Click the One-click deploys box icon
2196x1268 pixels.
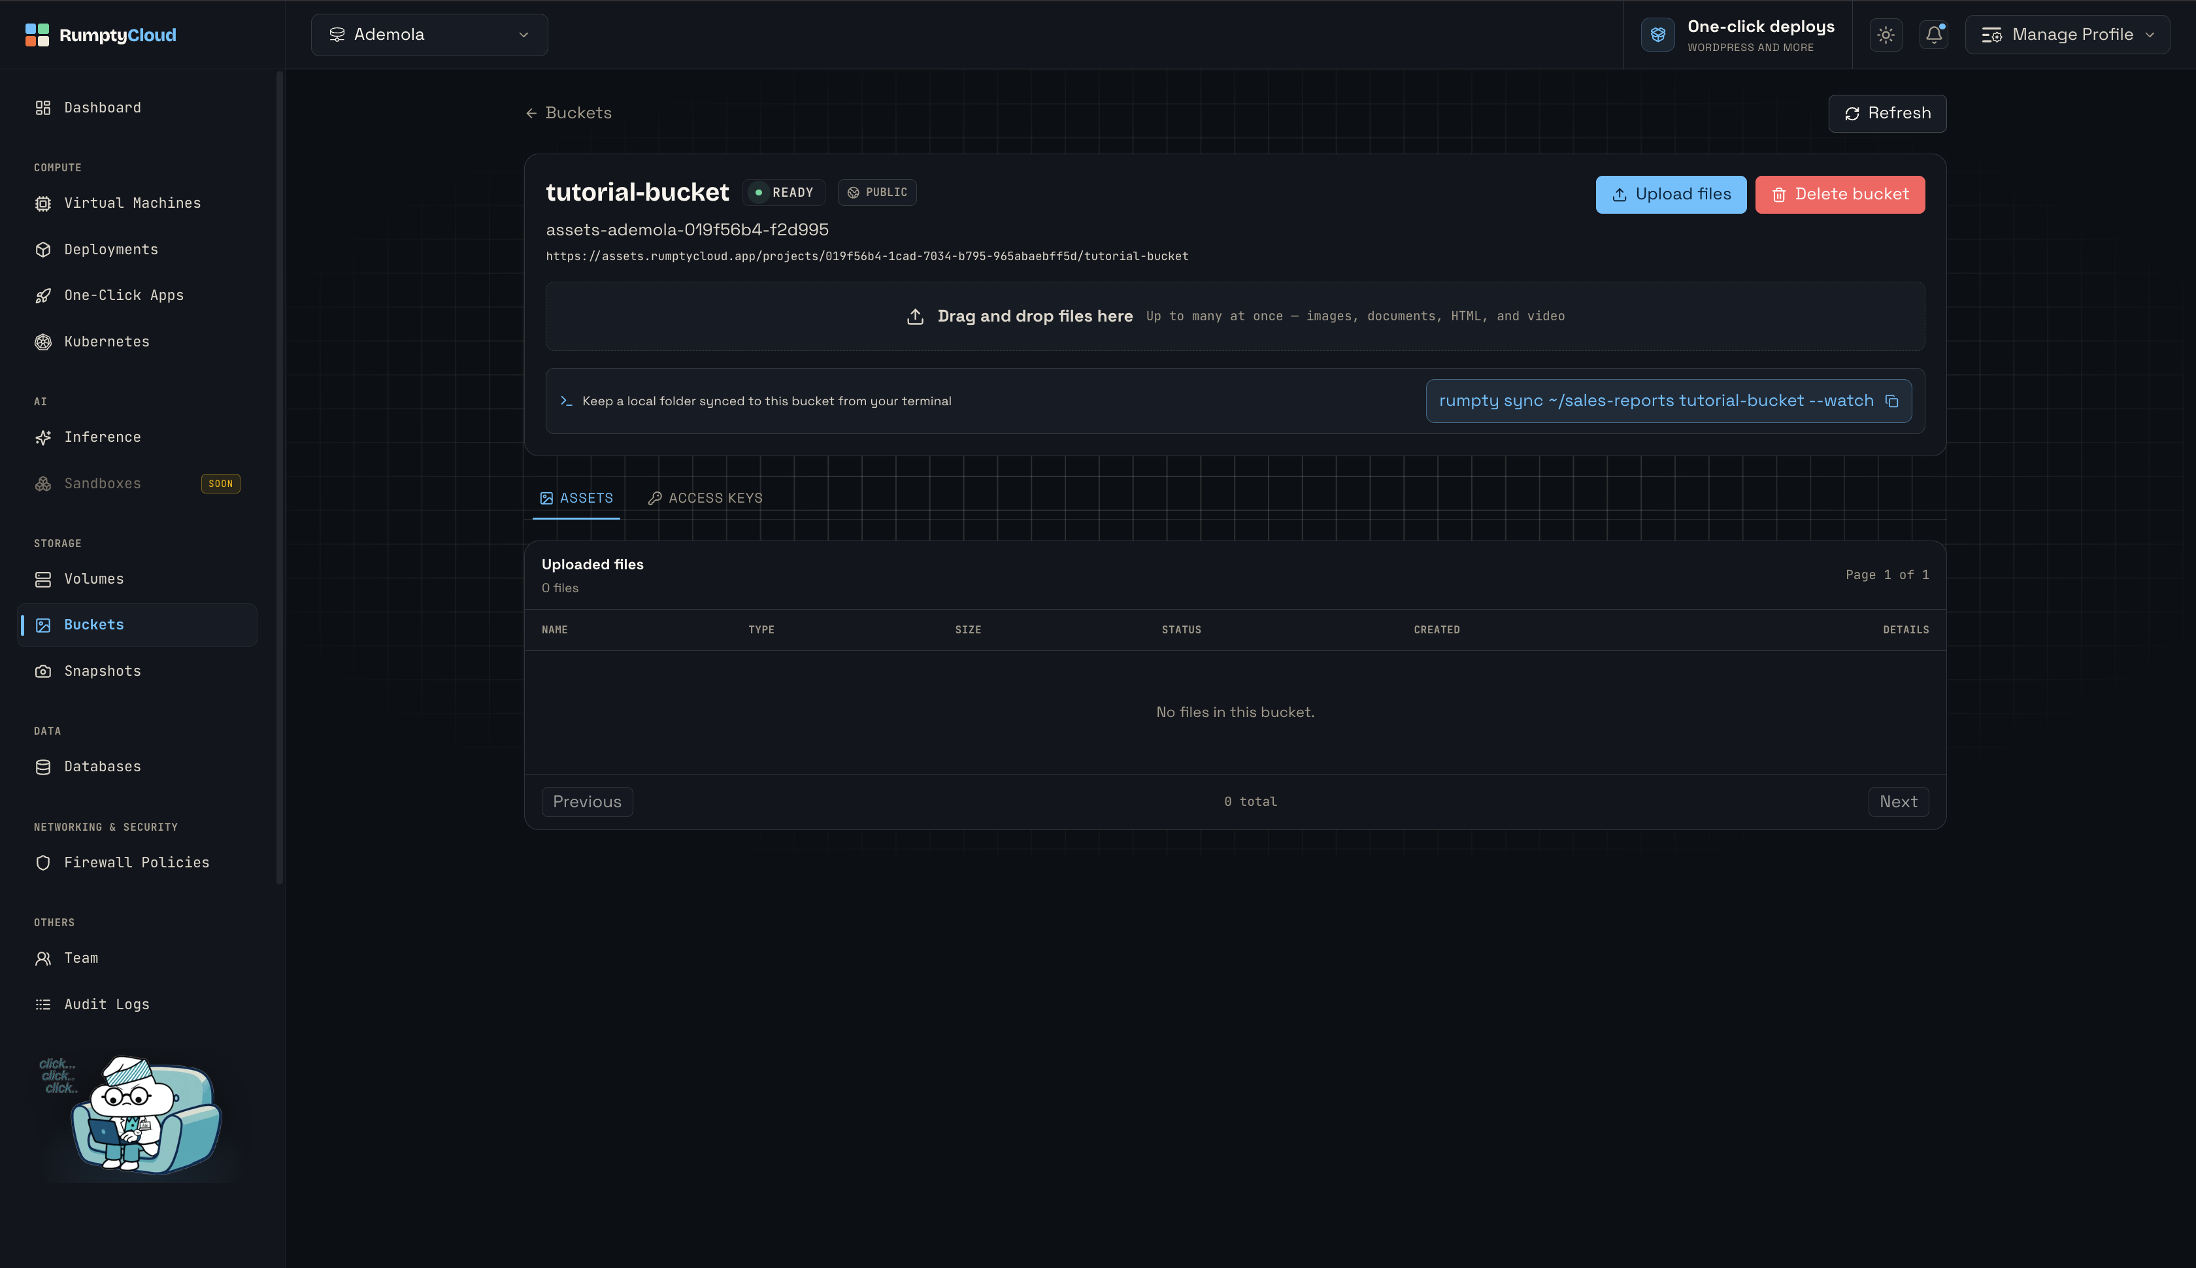(1657, 35)
